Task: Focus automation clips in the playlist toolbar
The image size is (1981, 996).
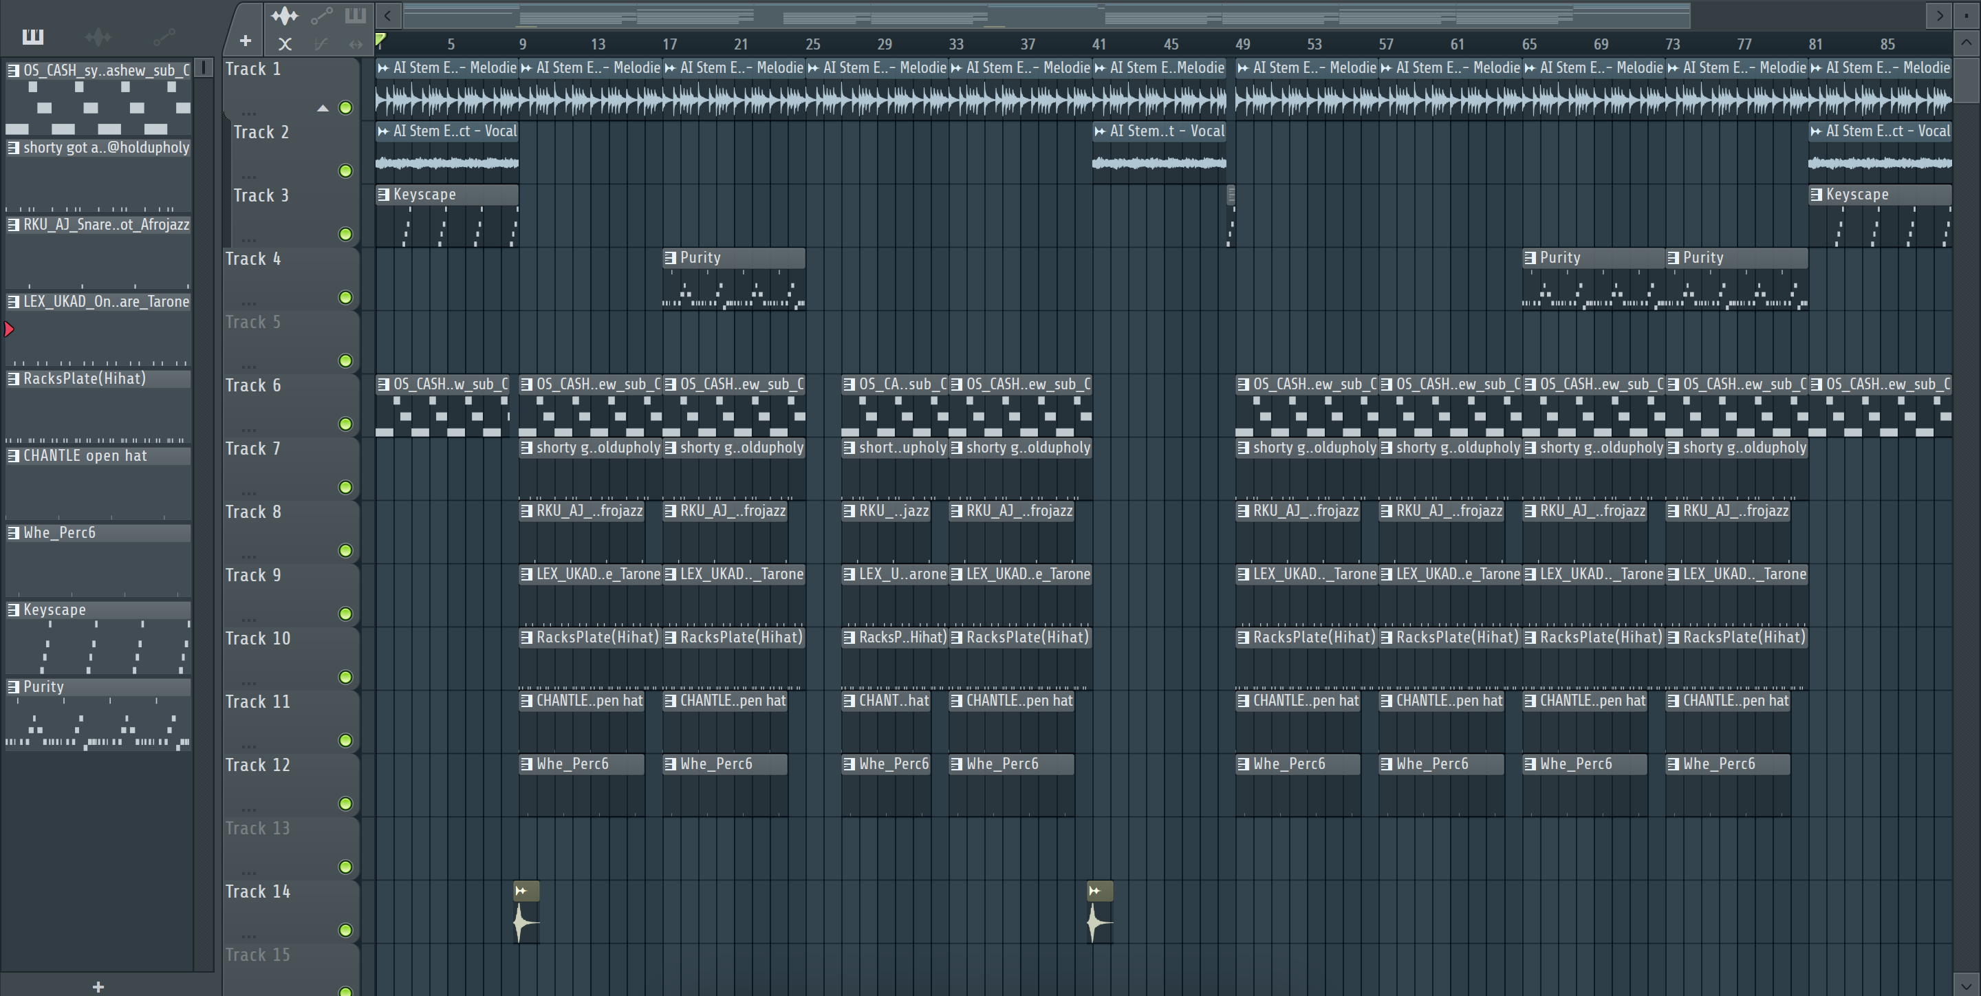Action: pyautogui.click(x=321, y=15)
